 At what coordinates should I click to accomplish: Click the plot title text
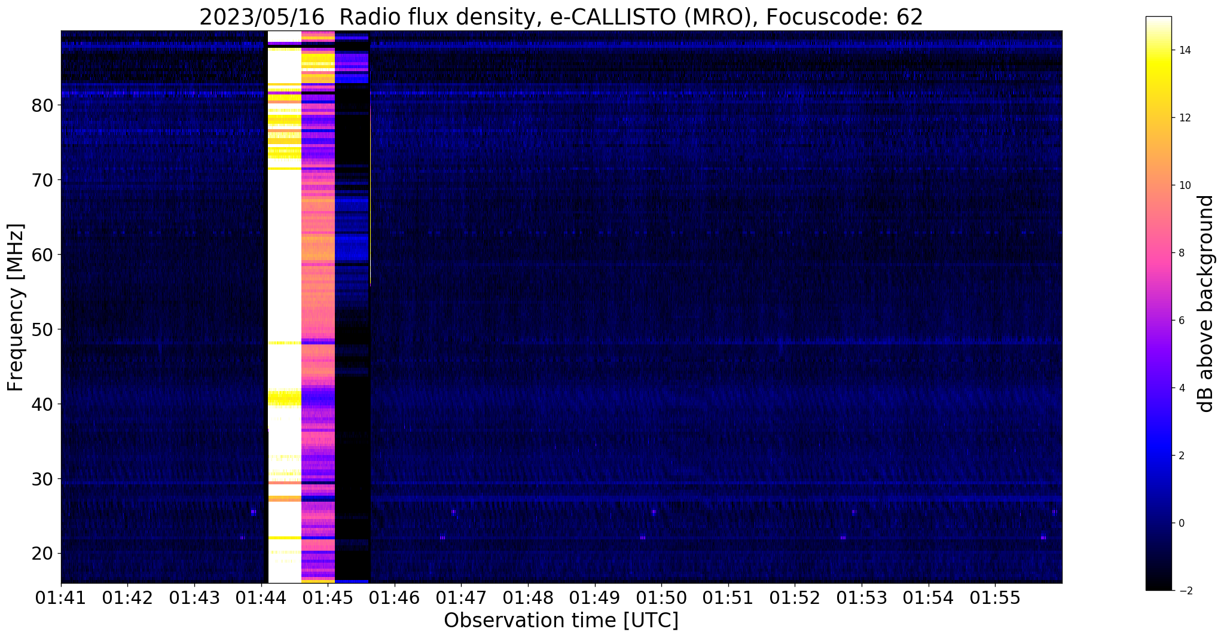point(561,17)
